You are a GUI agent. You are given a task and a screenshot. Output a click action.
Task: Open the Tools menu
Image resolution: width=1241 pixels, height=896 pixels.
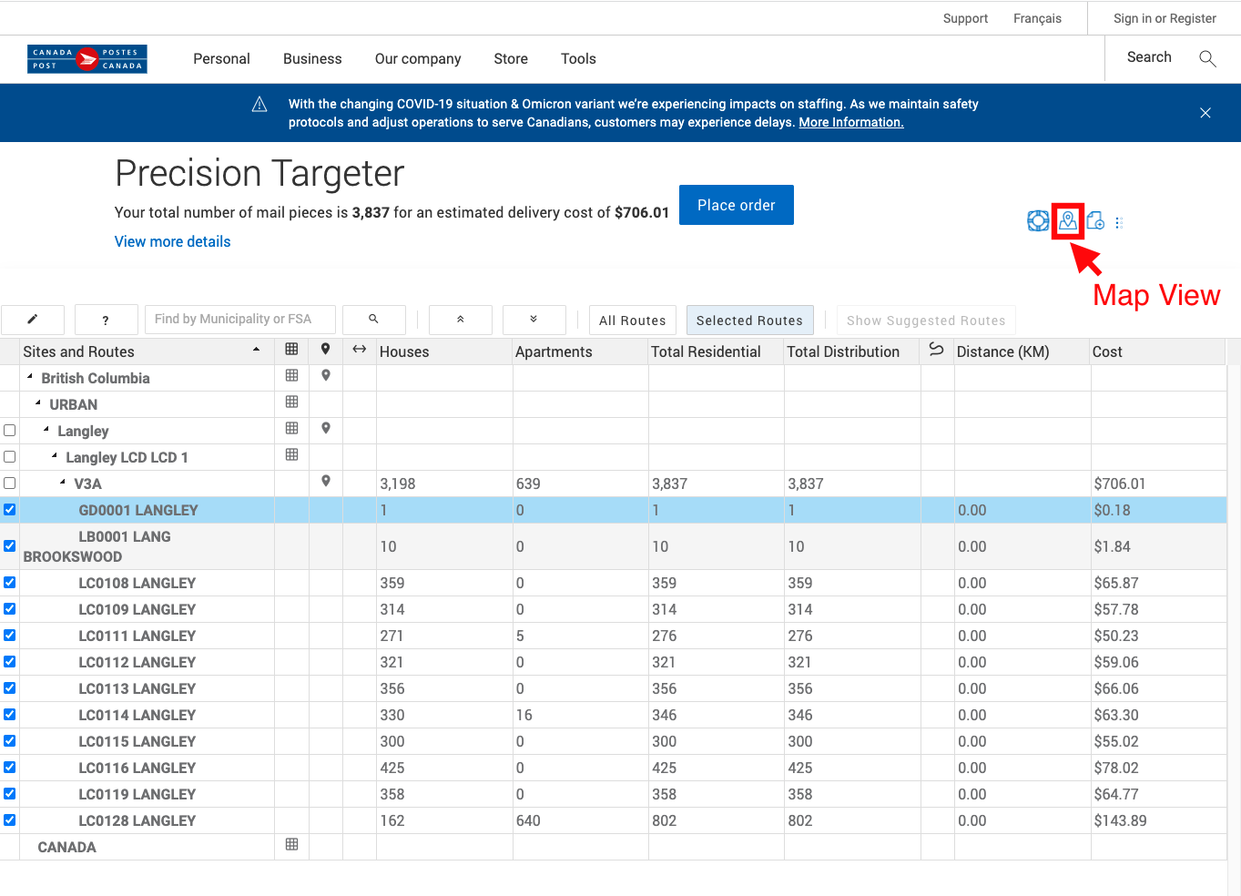[578, 59]
